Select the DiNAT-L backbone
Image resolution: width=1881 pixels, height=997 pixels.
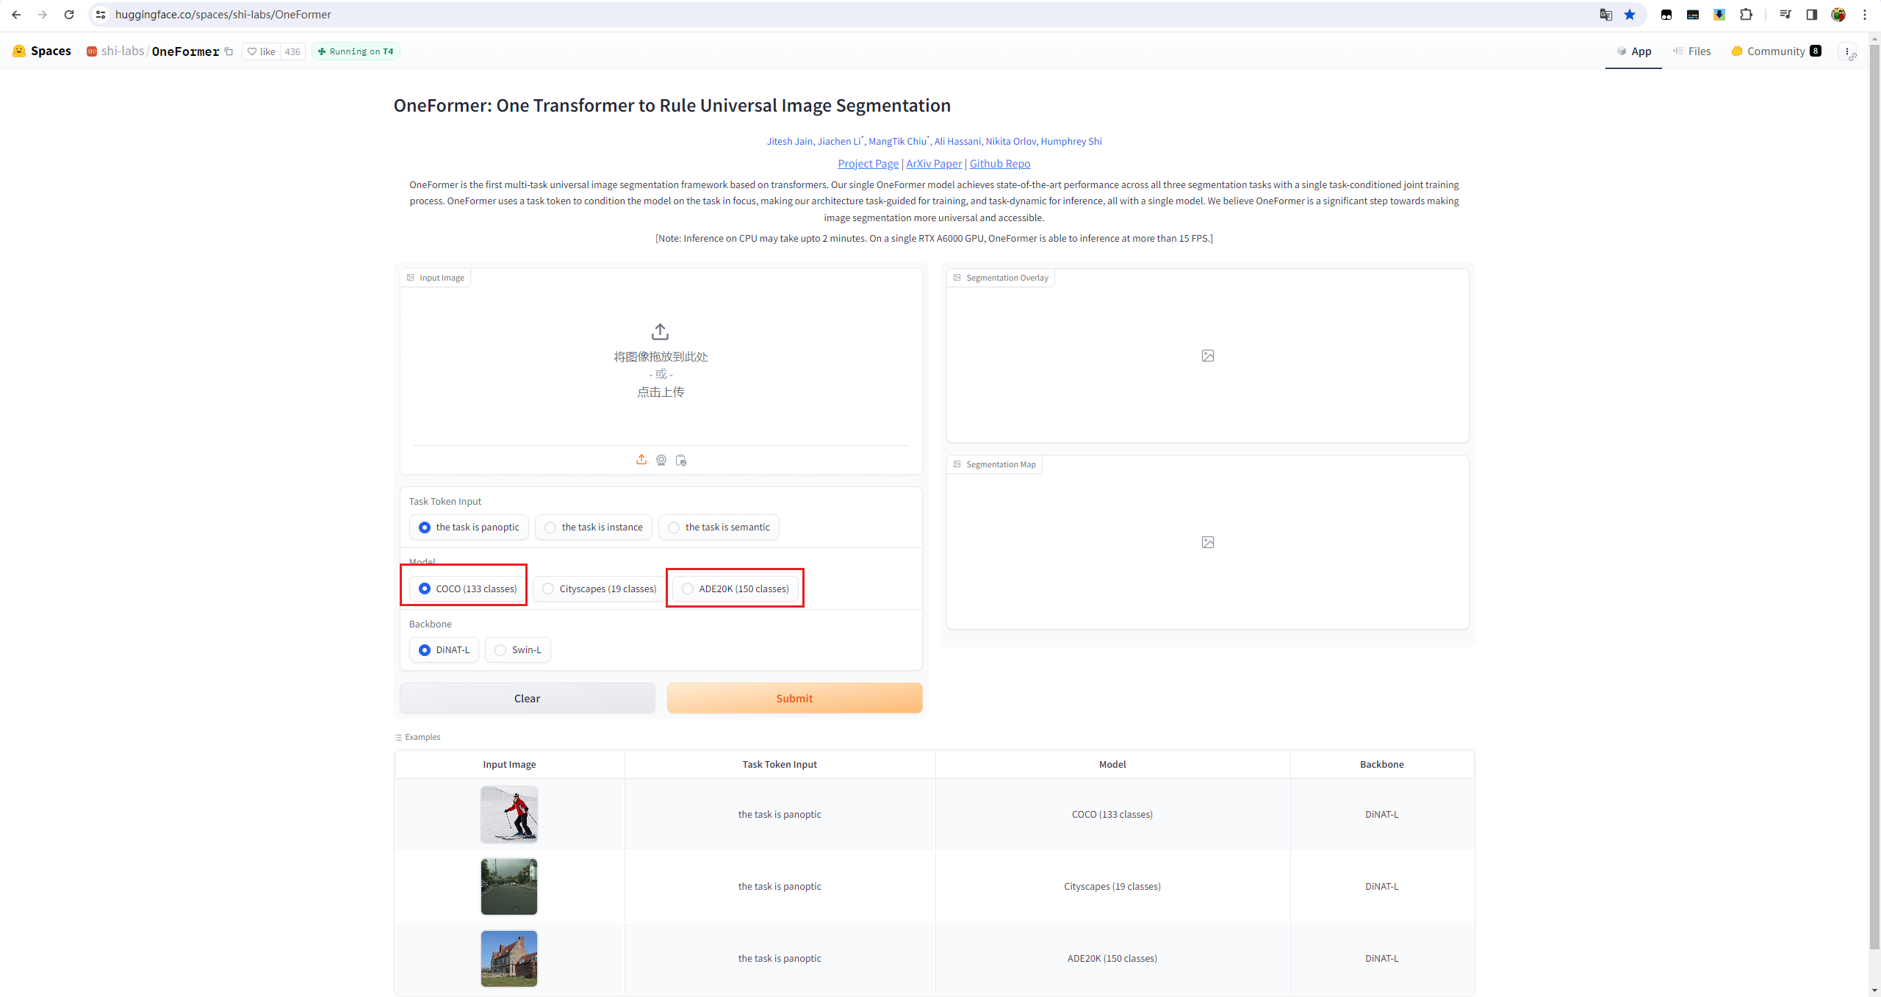[444, 650]
